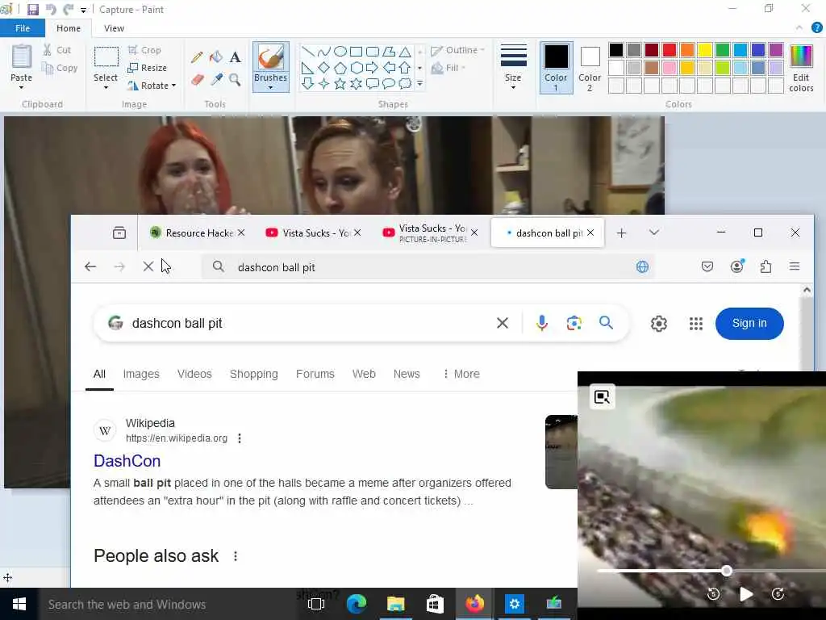The image size is (826, 620).
Task: Open Firefox list all tabs chevron
Action: [653, 232]
